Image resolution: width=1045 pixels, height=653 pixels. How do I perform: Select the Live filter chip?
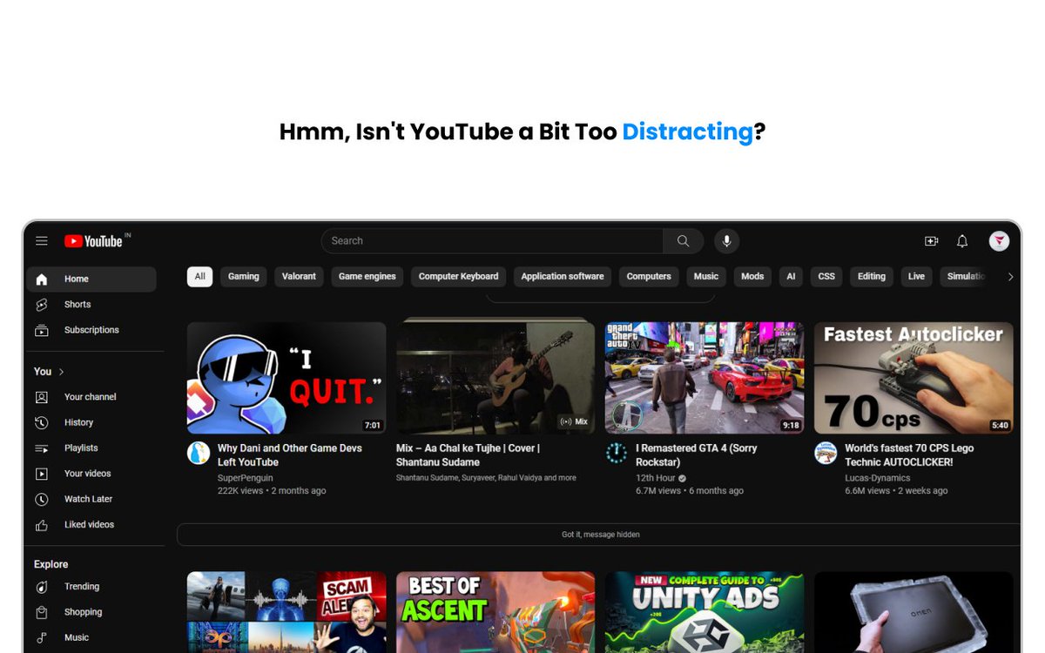tap(917, 277)
